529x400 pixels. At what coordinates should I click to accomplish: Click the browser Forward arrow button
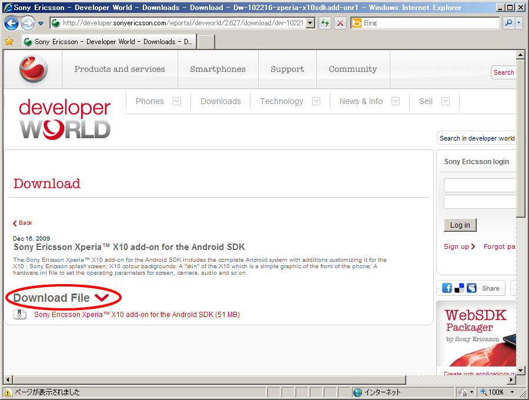[x=28, y=24]
